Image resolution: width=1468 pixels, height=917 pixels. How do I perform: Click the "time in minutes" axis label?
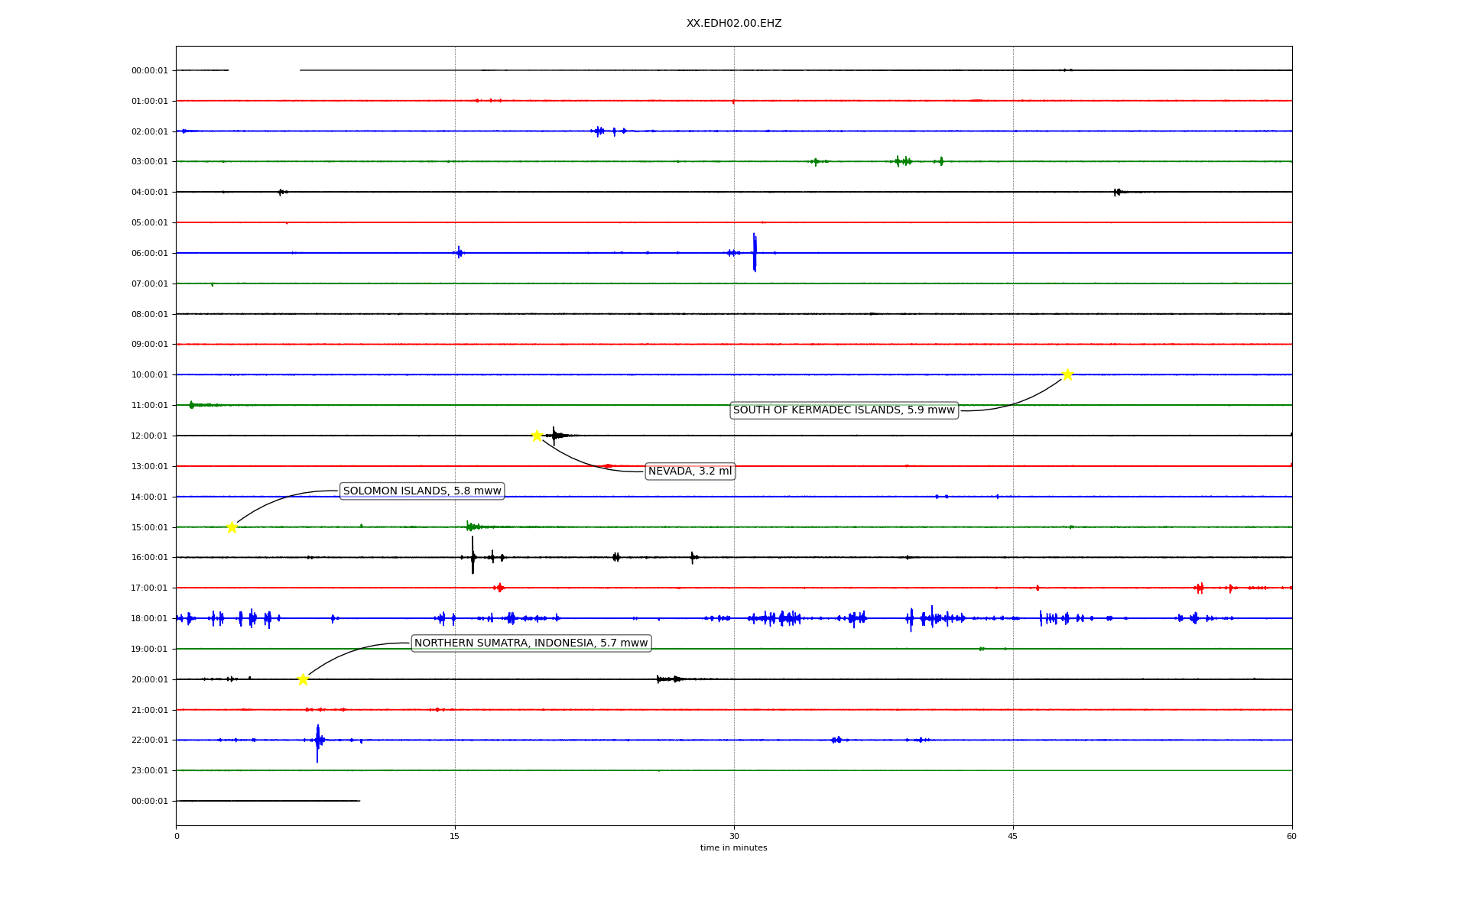coord(733,848)
